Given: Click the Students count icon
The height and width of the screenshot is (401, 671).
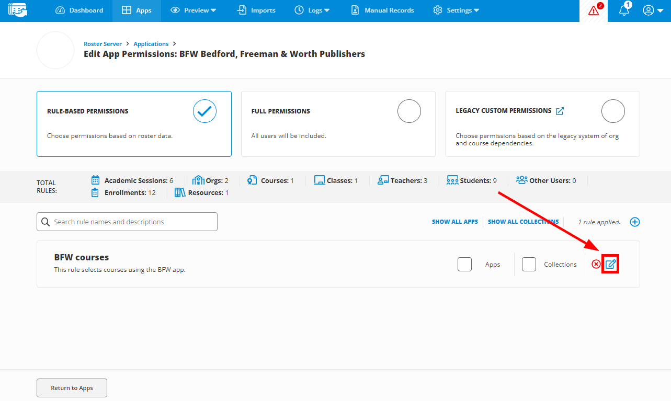Looking at the screenshot, I should click(452, 180).
